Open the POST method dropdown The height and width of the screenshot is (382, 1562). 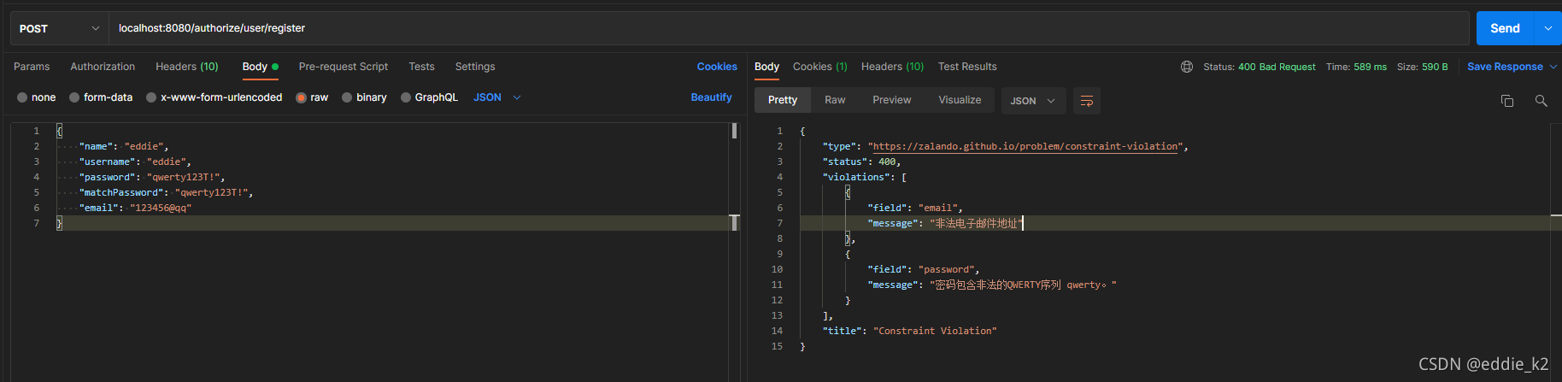pos(59,28)
